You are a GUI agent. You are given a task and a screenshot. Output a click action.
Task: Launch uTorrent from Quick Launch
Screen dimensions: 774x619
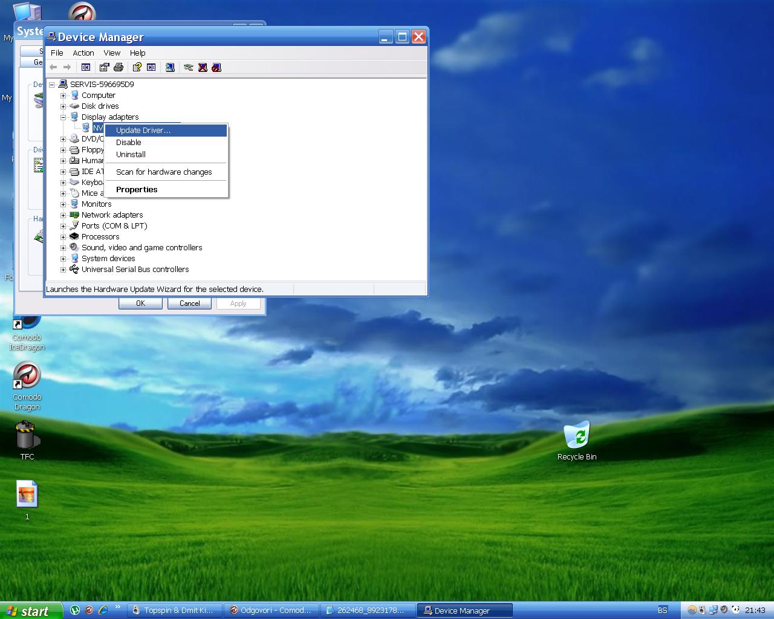pos(75,611)
